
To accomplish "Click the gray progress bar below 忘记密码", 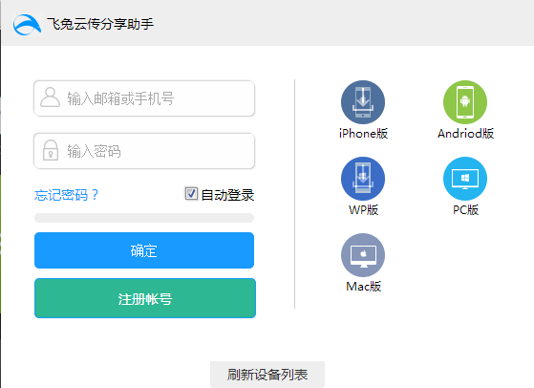I will pyautogui.click(x=144, y=218).
